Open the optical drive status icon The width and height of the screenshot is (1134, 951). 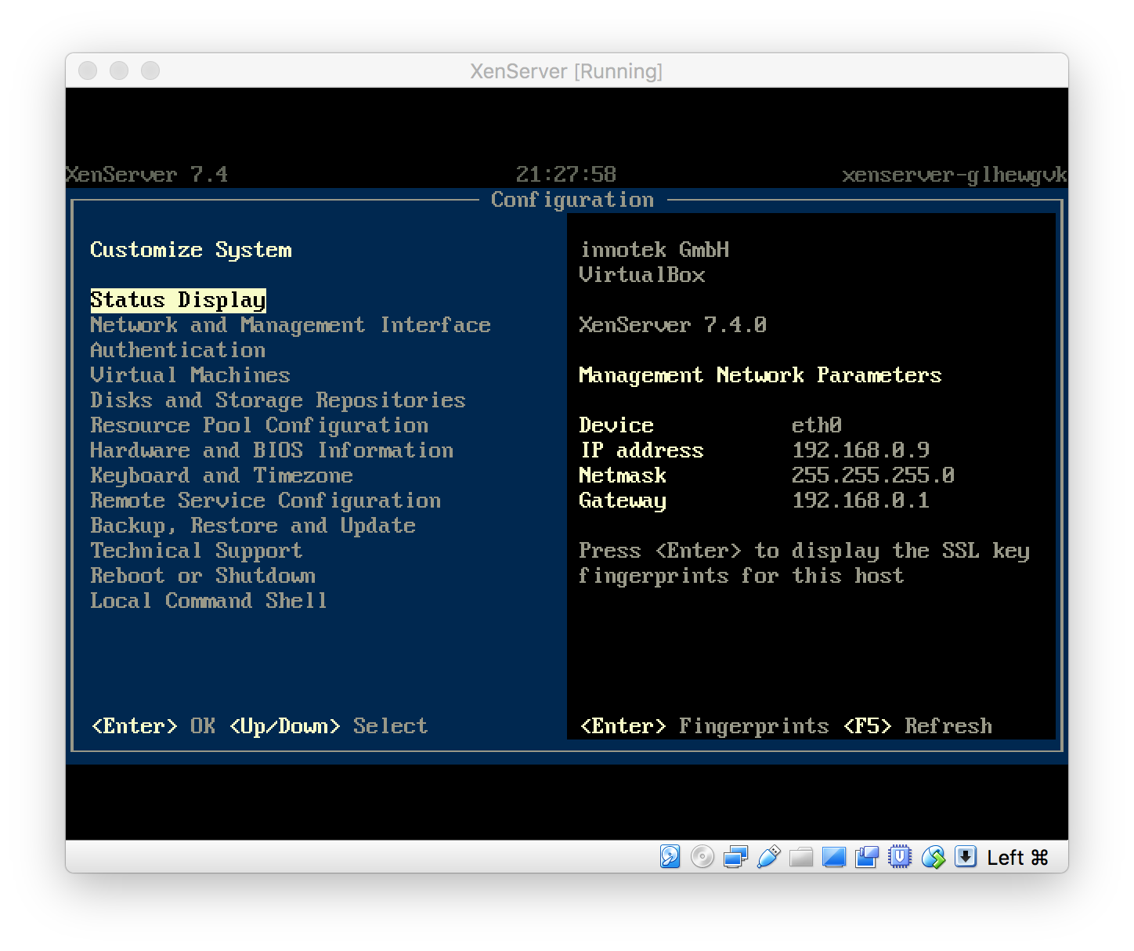point(702,857)
